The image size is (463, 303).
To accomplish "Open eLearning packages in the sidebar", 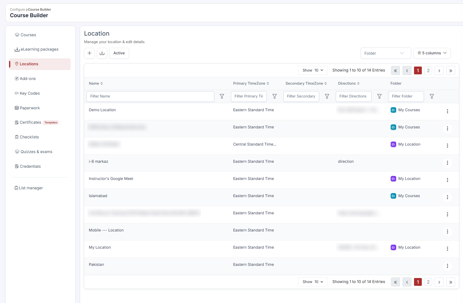I will [40, 49].
